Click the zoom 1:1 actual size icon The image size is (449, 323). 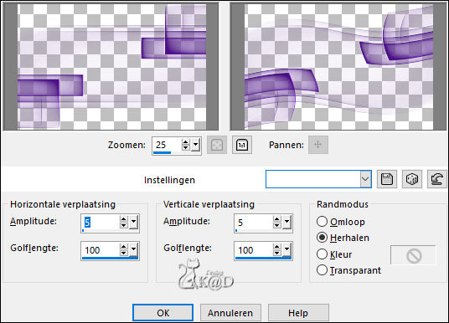tap(242, 145)
